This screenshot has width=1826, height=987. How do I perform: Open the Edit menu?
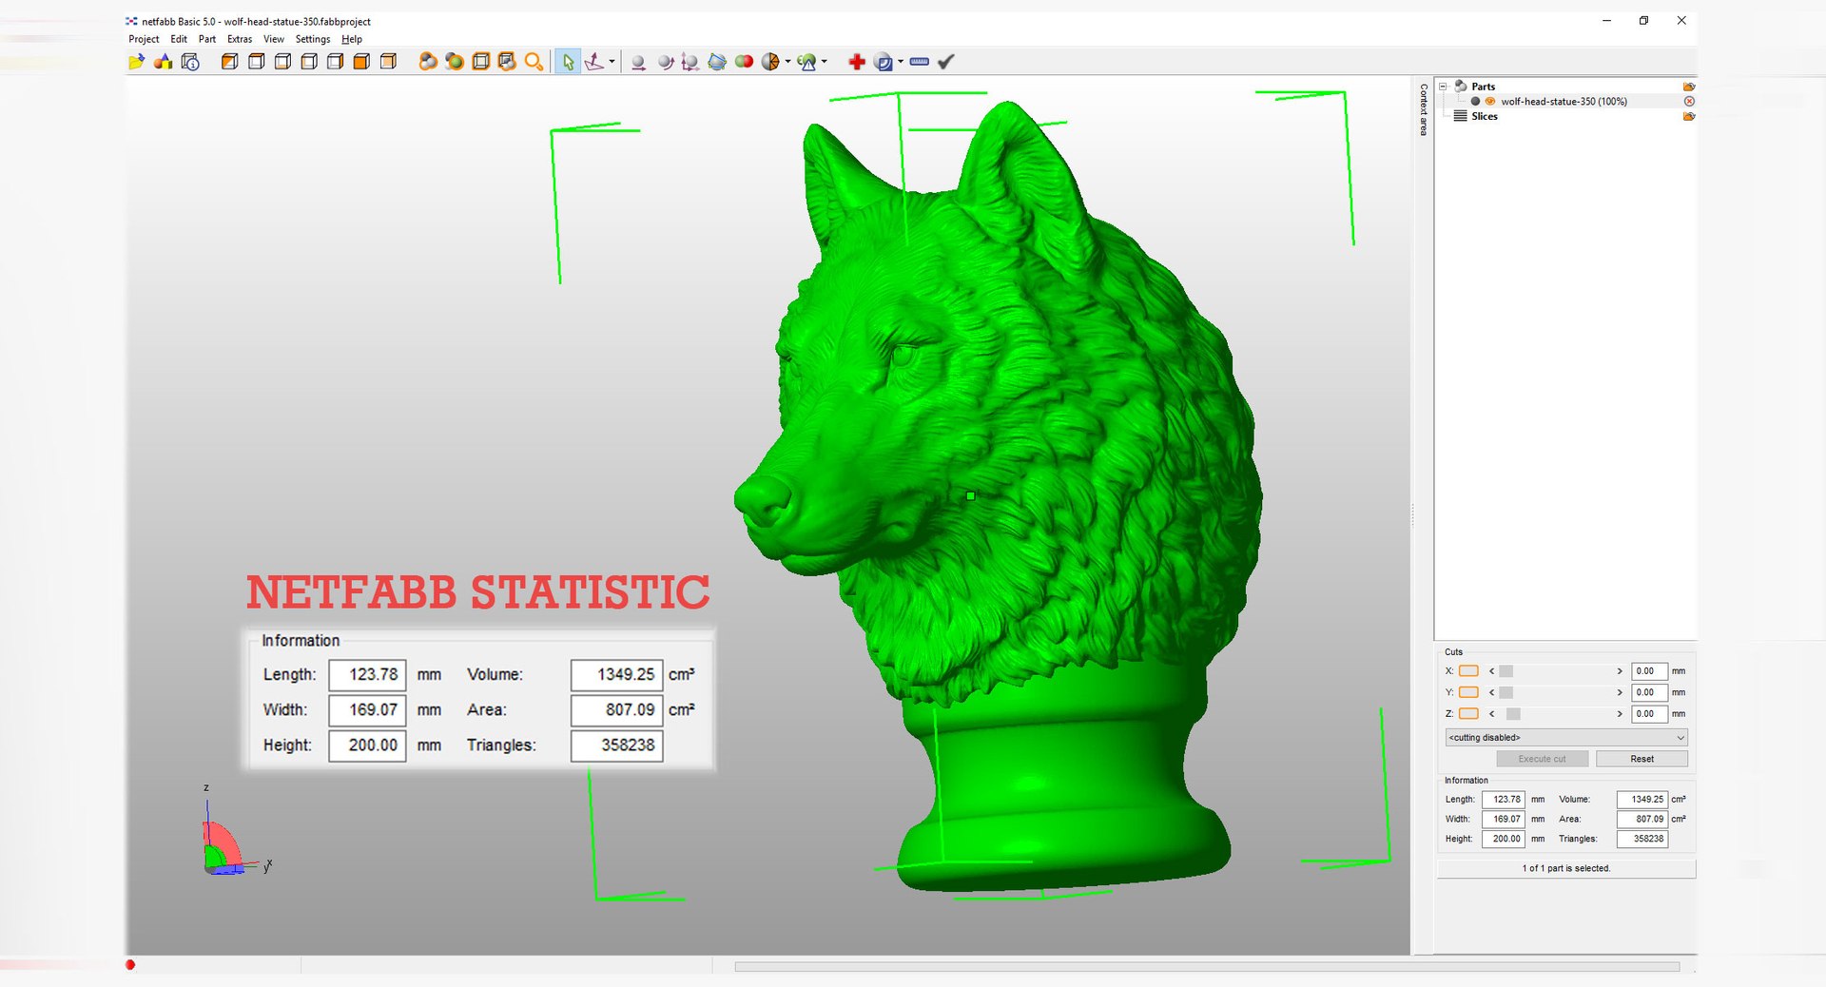(x=179, y=39)
